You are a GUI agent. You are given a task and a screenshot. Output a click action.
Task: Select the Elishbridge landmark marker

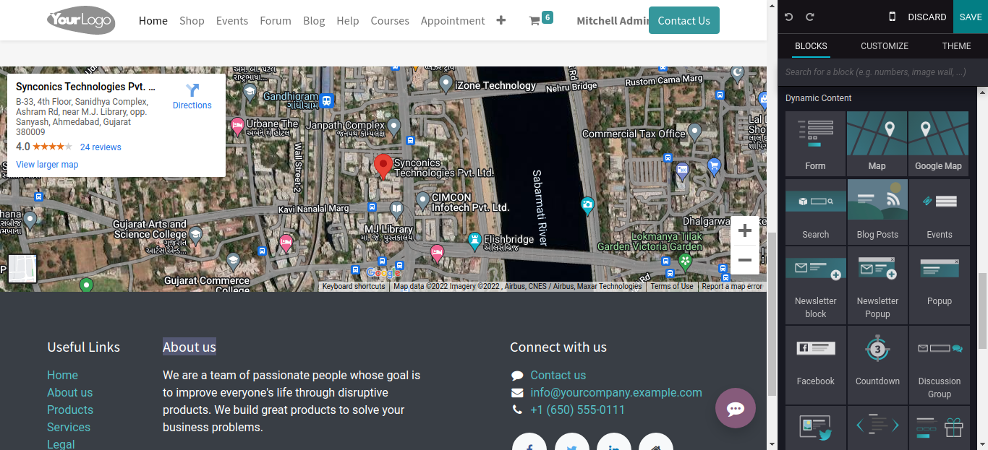(474, 240)
